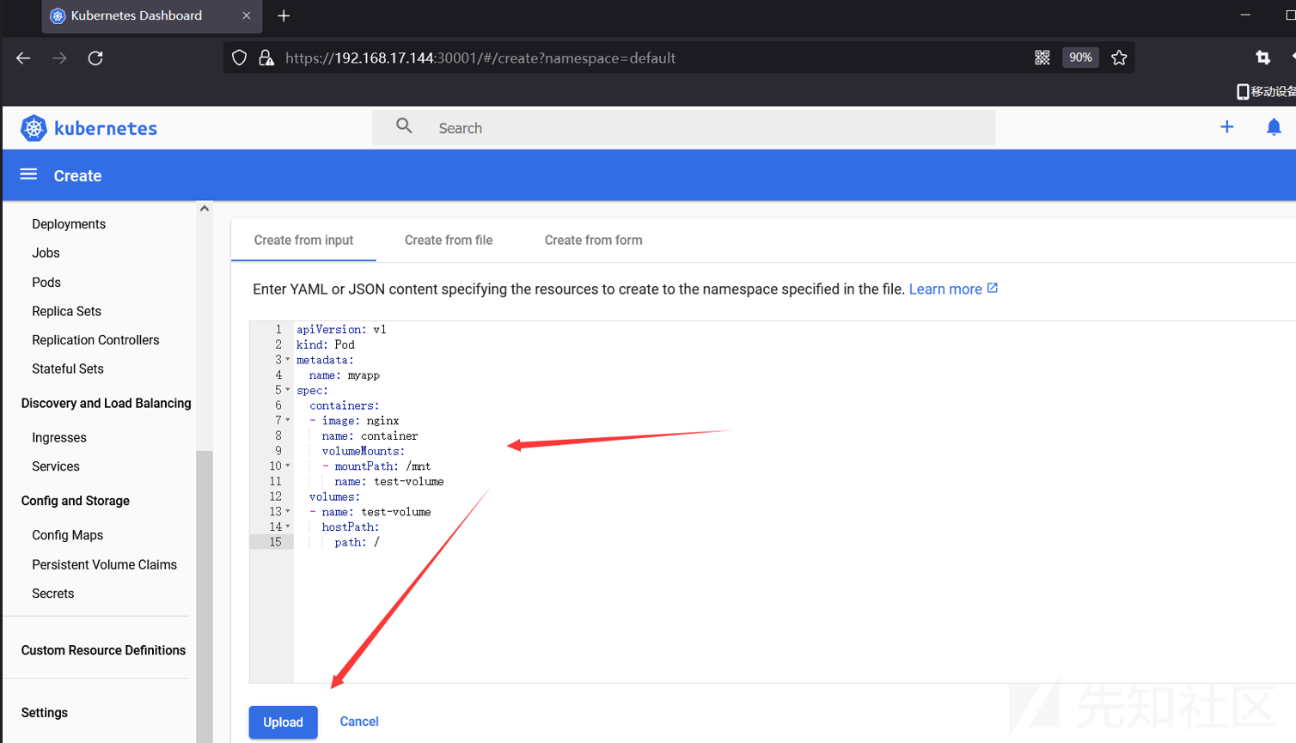Open Custom Resource Definitions

(103, 650)
